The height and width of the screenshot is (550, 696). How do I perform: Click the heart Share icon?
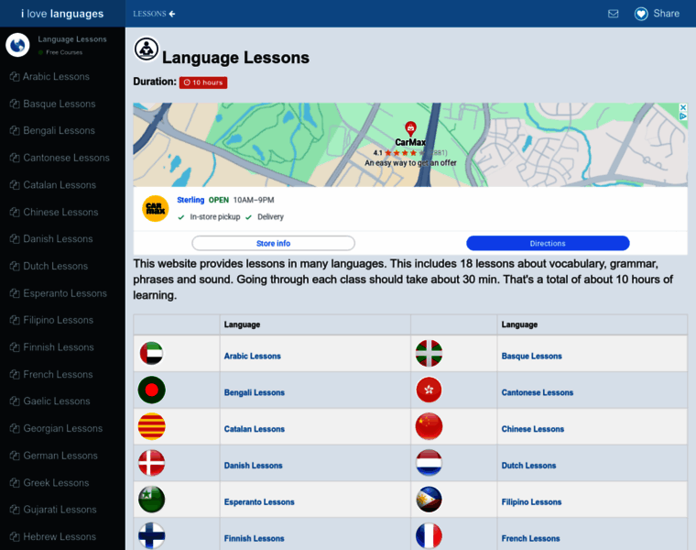641,14
